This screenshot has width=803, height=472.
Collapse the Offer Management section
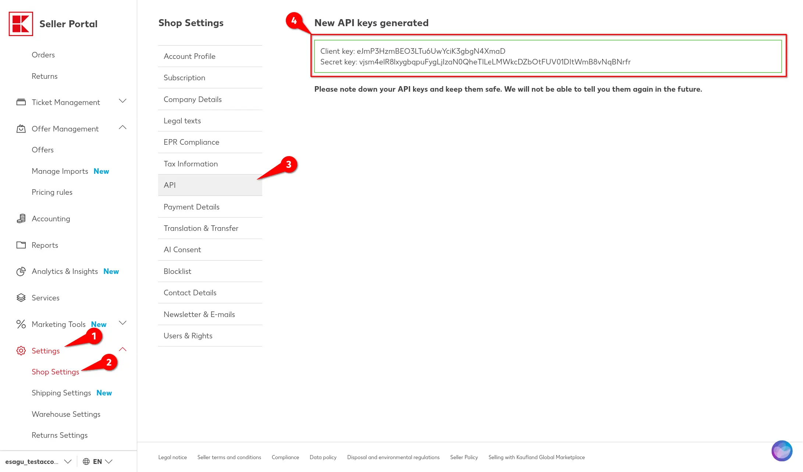[122, 127]
